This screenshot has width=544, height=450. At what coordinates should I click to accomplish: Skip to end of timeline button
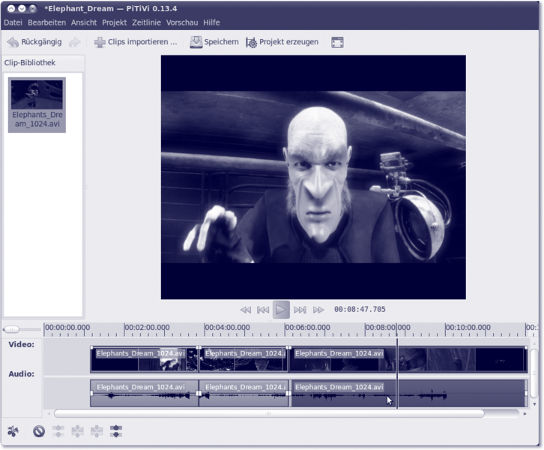point(300,310)
